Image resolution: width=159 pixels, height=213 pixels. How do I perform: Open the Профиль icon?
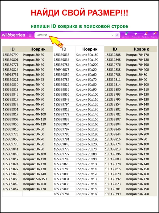pos(145,35)
